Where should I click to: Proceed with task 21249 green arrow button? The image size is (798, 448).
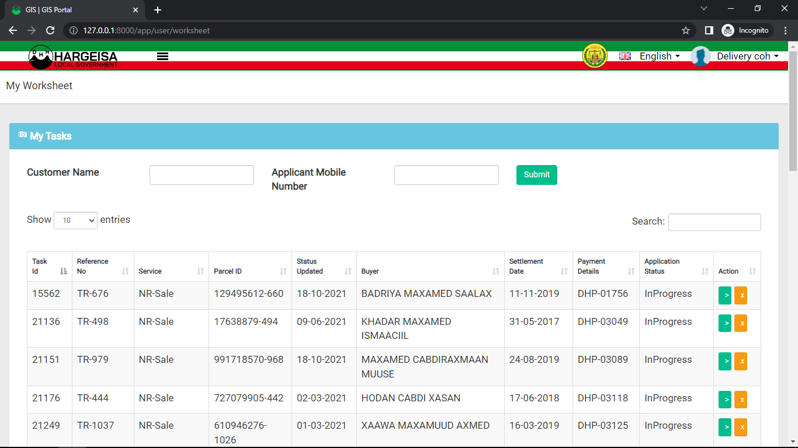pyautogui.click(x=725, y=427)
